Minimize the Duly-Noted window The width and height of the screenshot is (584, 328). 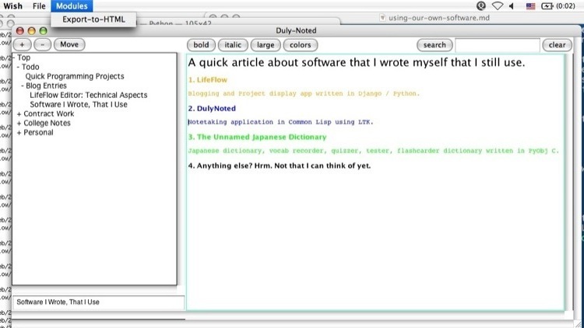pos(32,31)
